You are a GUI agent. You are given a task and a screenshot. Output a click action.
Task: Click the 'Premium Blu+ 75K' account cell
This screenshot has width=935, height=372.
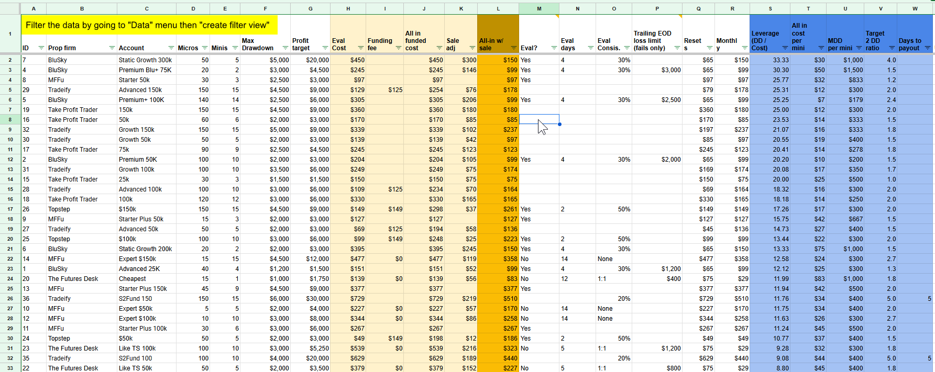147,70
